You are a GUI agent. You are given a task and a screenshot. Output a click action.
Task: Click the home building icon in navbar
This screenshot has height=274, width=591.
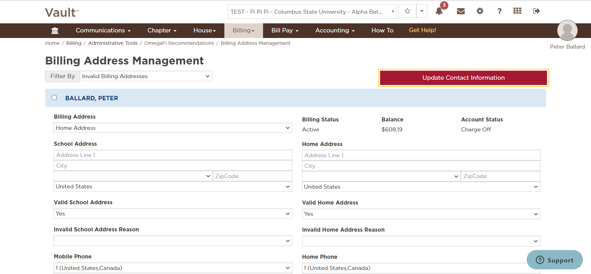pos(55,31)
